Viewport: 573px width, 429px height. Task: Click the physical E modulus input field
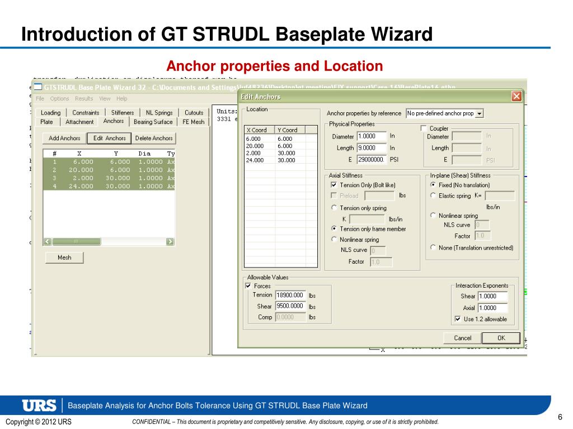pyautogui.click(x=372, y=159)
